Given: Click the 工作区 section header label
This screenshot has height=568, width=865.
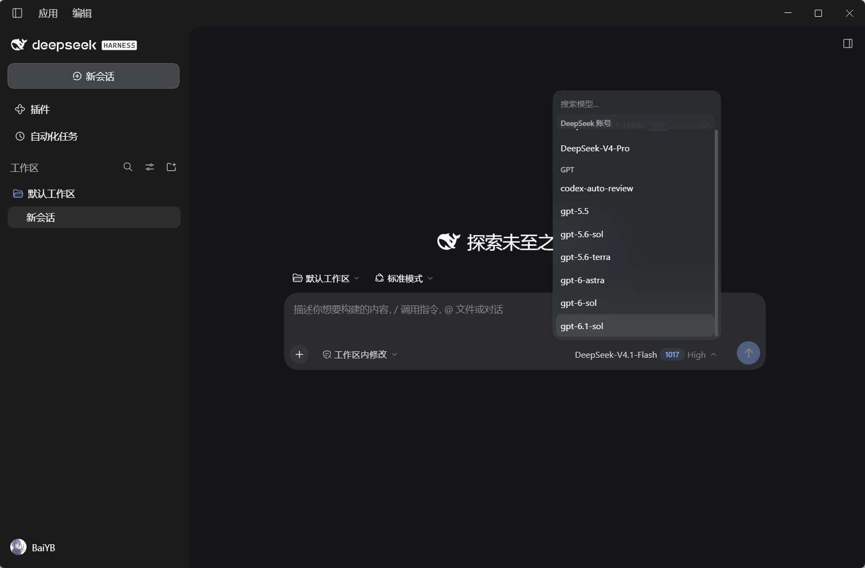Looking at the screenshot, I should pos(24,168).
